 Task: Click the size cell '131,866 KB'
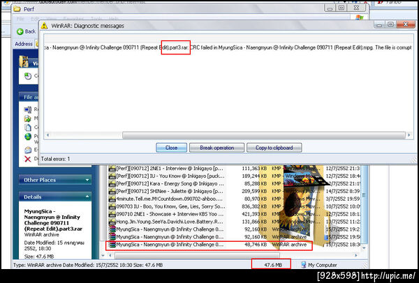point(254,222)
